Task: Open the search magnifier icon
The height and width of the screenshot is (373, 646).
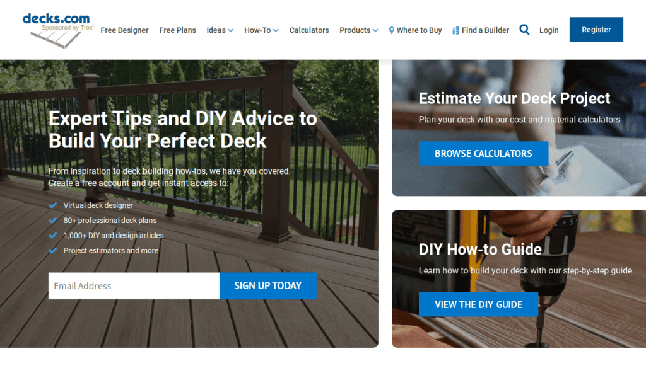Action: click(524, 30)
